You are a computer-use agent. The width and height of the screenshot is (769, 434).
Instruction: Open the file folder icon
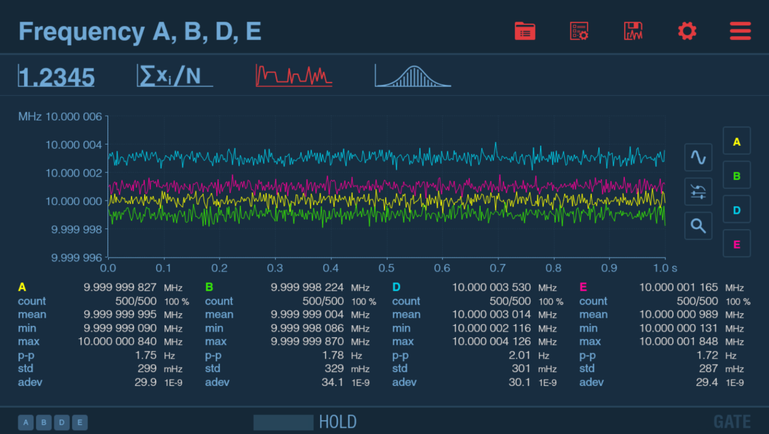pyautogui.click(x=525, y=31)
